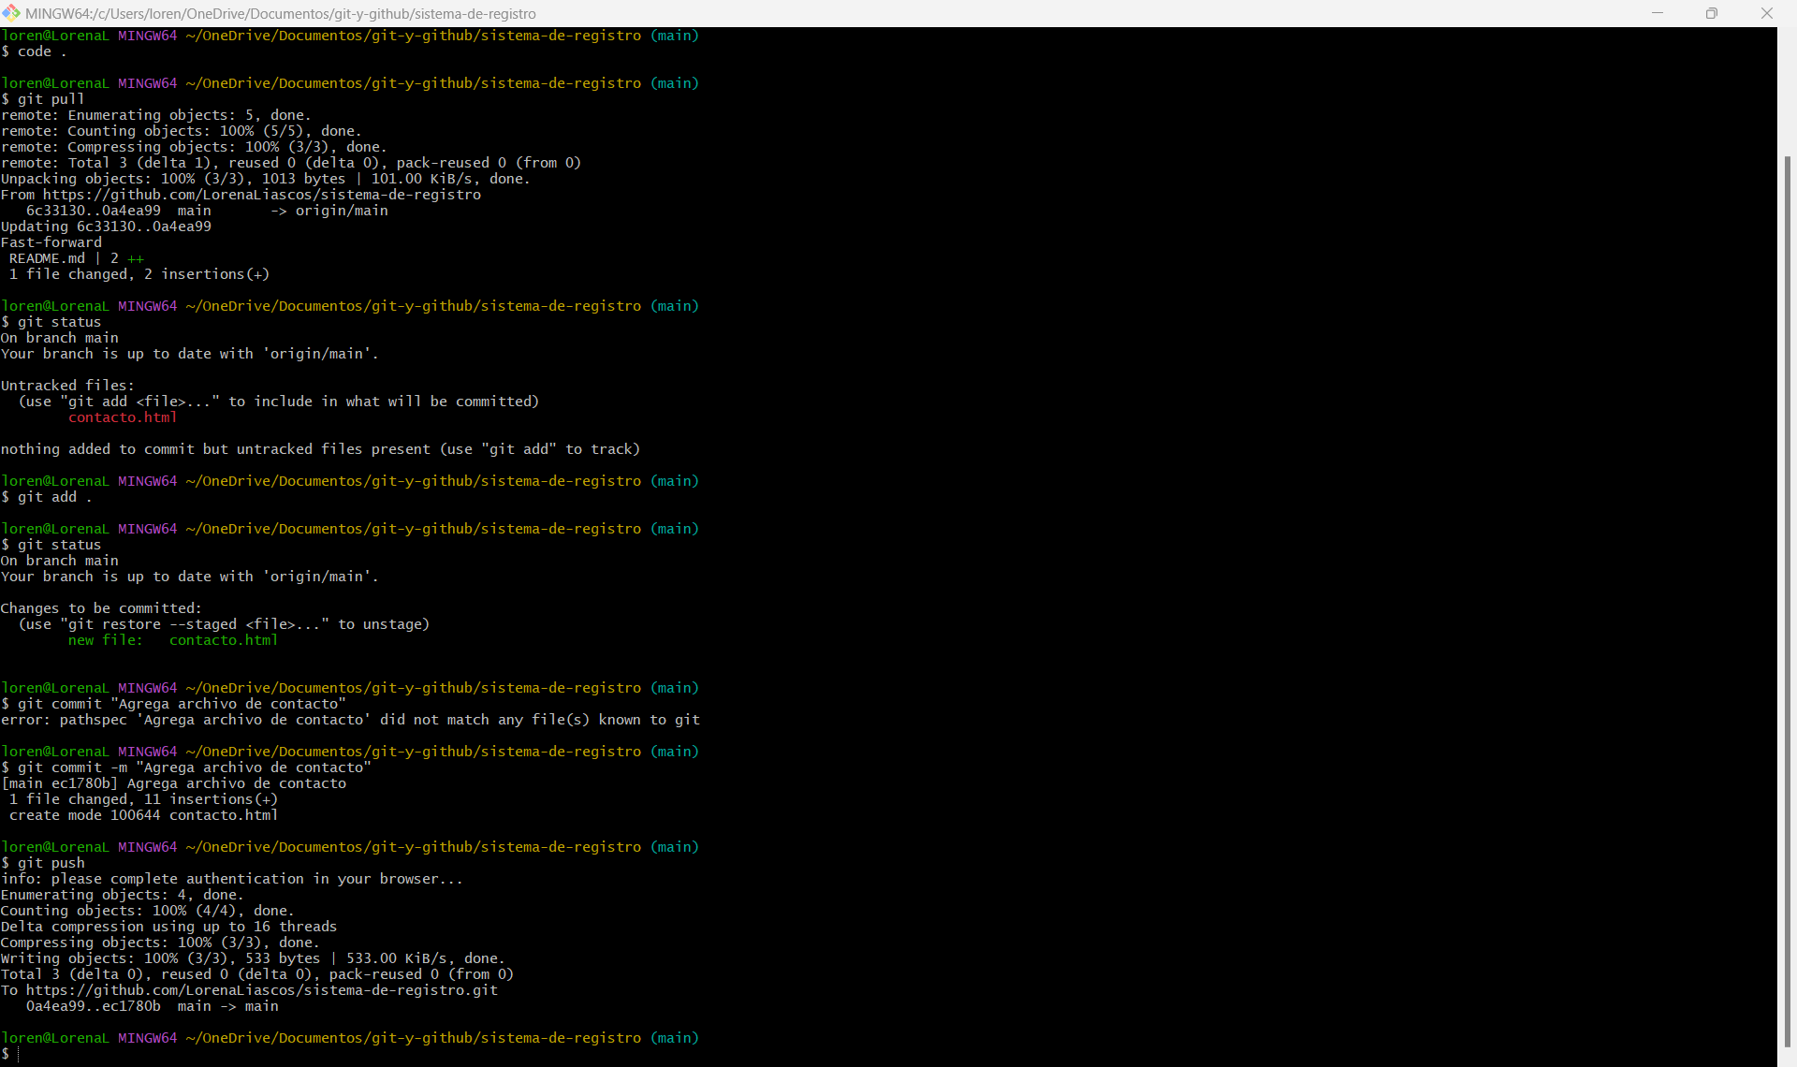Click '0a4ea99..ec1780b main -> main' line
This screenshot has height=1067, width=1797.
pos(152,1006)
